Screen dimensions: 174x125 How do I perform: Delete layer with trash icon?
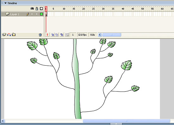tap(40, 35)
